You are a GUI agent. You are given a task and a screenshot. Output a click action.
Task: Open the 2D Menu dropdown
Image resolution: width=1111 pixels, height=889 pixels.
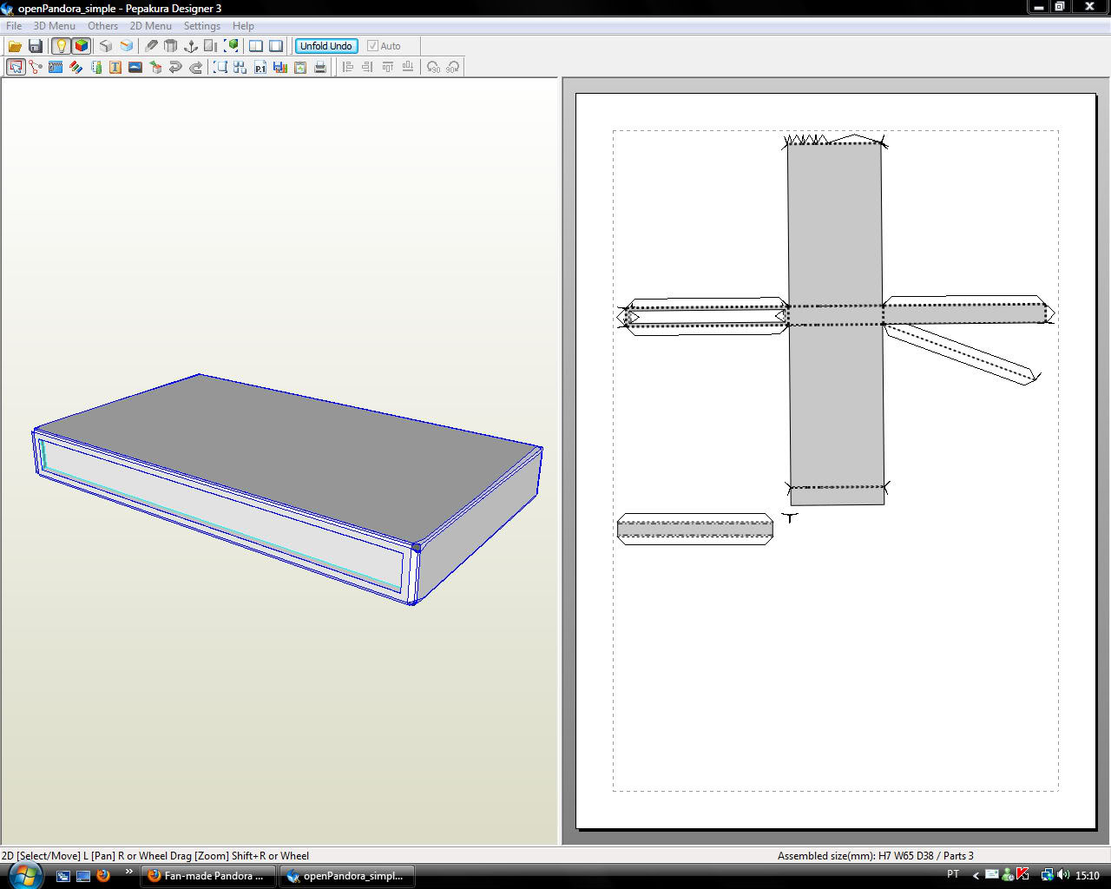(x=150, y=26)
